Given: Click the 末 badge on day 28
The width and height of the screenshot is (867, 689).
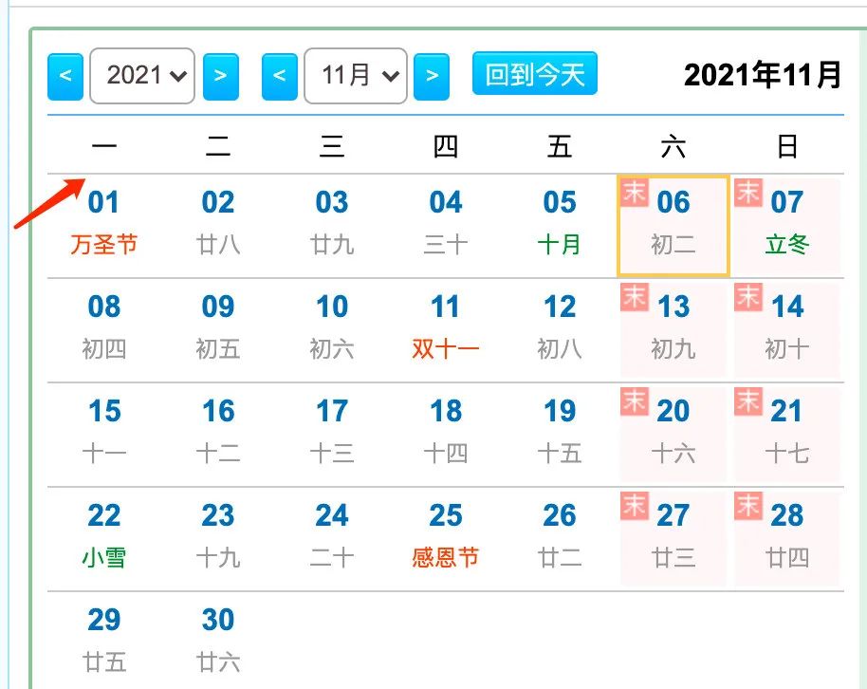Looking at the screenshot, I should point(748,505).
